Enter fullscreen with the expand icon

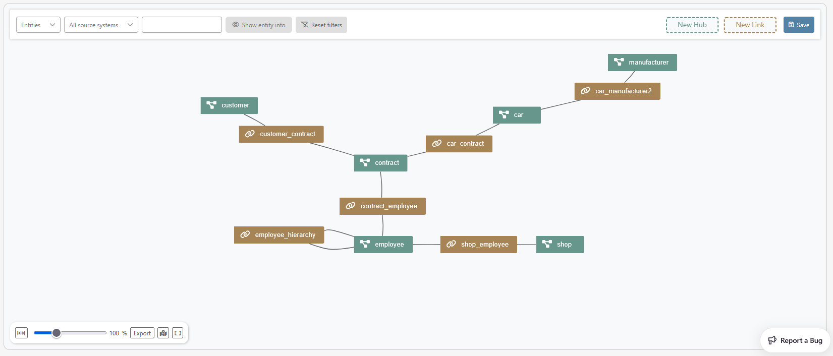click(178, 333)
